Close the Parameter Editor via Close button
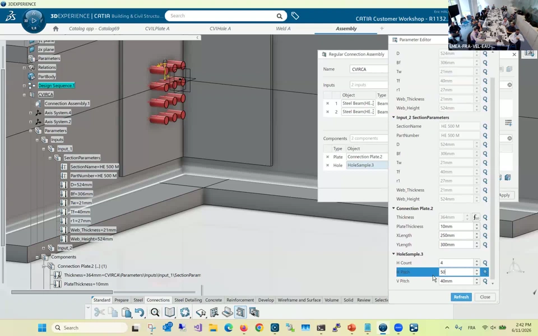 point(485,297)
